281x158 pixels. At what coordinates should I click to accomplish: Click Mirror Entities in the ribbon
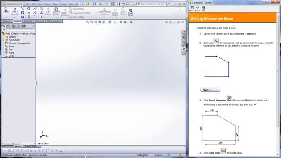77,9
